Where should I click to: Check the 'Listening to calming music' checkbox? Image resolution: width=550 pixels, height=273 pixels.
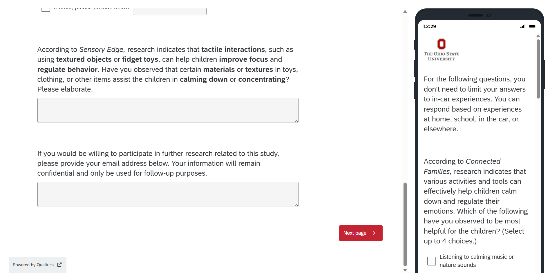pyautogui.click(x=431, y=261)
